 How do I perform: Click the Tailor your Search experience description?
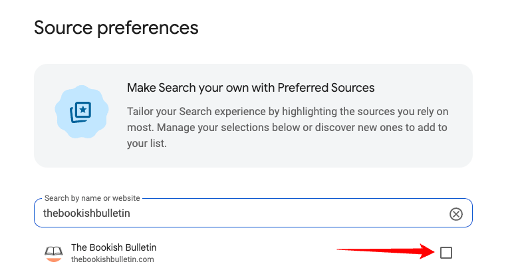point(287,128)
